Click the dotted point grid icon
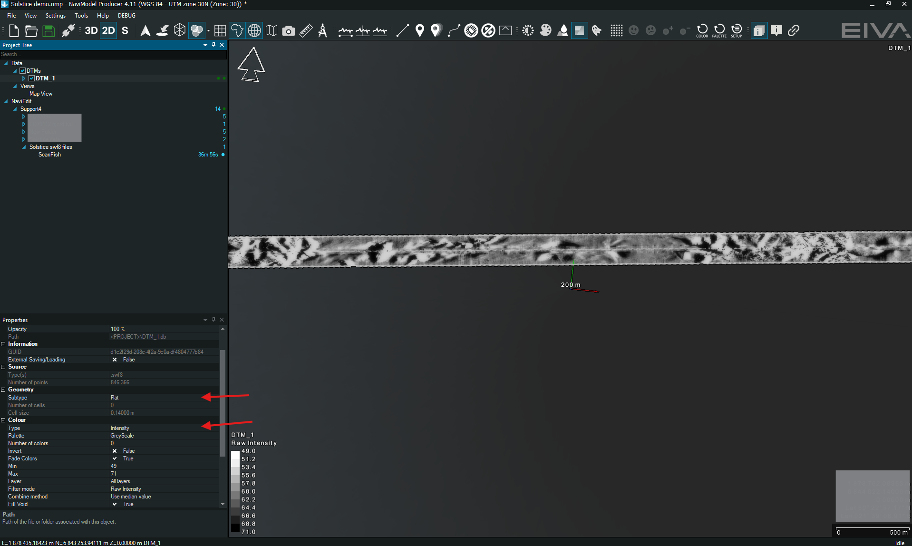912x546 pixels. [x=617, y=31]
